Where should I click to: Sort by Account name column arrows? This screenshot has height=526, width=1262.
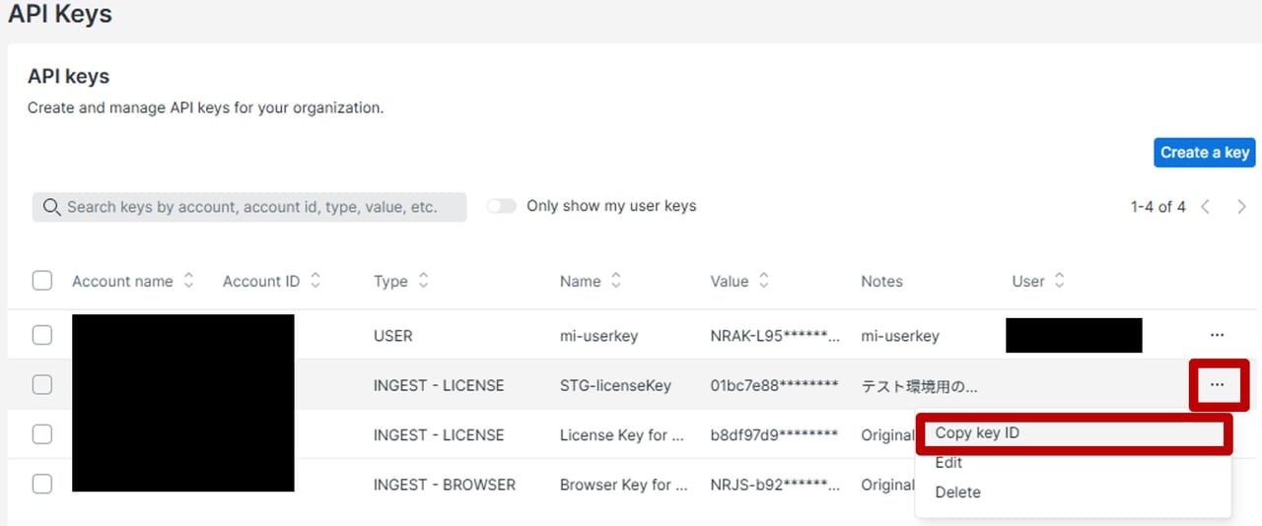[189, 281]
